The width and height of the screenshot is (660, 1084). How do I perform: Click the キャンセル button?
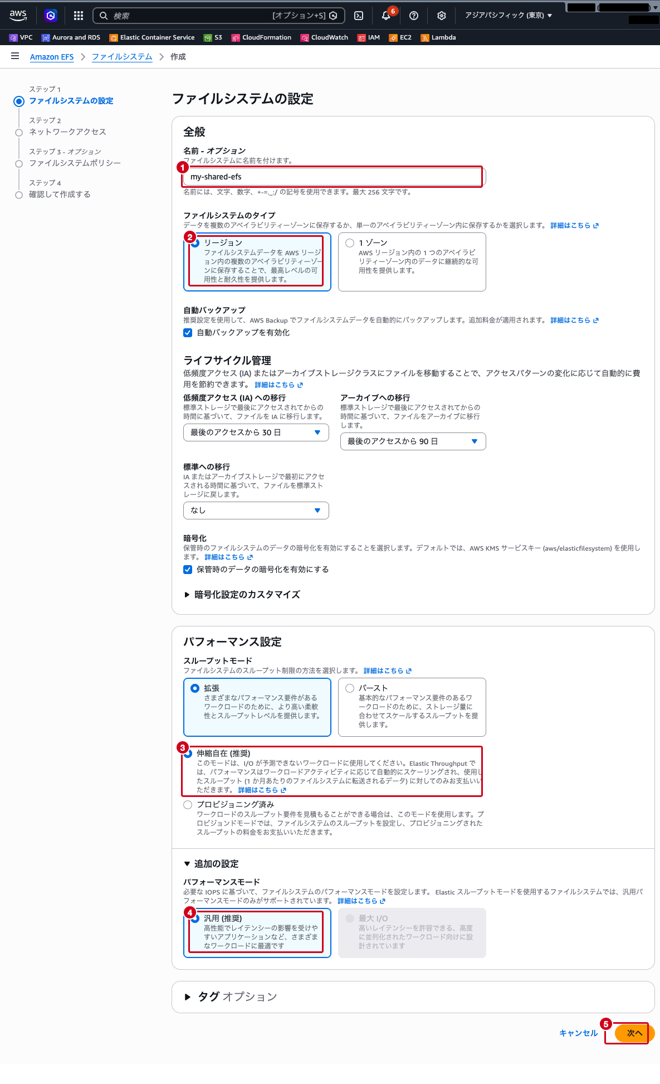[x=578, y=1033]
